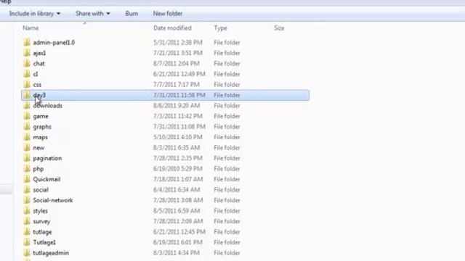This screenshot has height=261, width=465.
Task: Select the tutlageadmin folder name
Action: (51, 253)
